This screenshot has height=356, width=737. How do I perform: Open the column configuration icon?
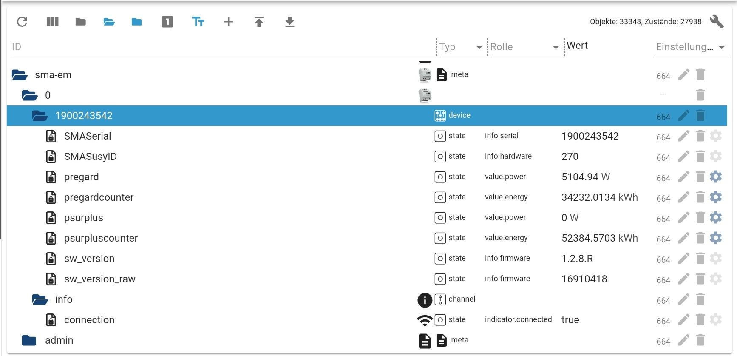pyautogui.click(x=52, y=22)
